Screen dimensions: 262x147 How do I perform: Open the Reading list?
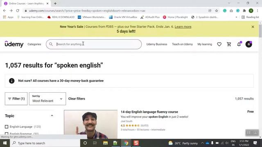(250, 17)
